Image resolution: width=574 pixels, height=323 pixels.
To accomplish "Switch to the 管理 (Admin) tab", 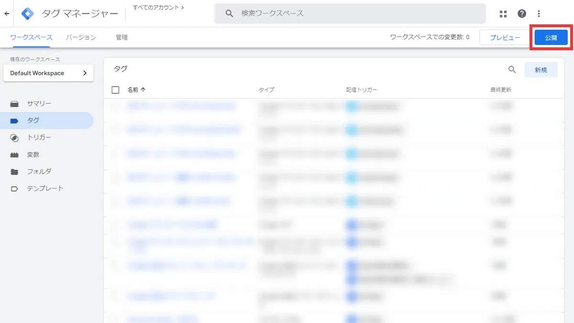I will click(121, 37).
